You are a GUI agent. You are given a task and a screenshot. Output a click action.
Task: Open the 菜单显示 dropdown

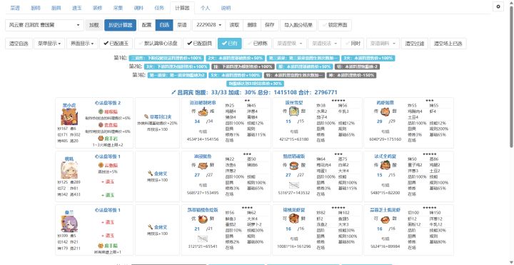point(49,44)
